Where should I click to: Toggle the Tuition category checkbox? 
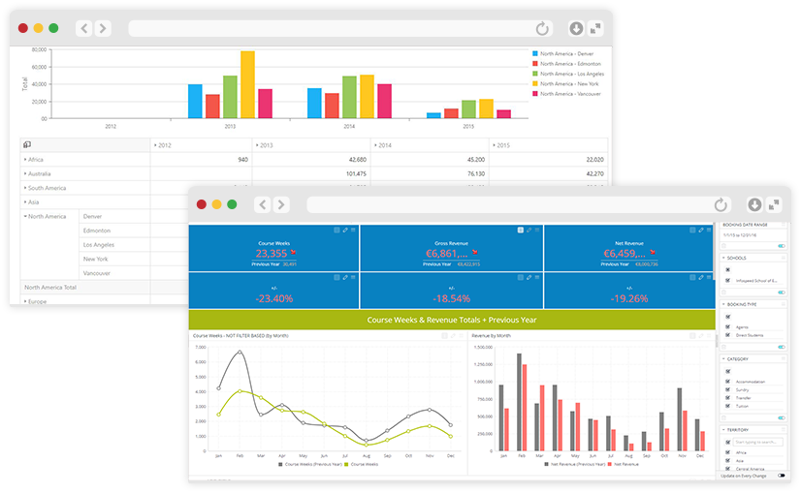[x=727, y=405]
